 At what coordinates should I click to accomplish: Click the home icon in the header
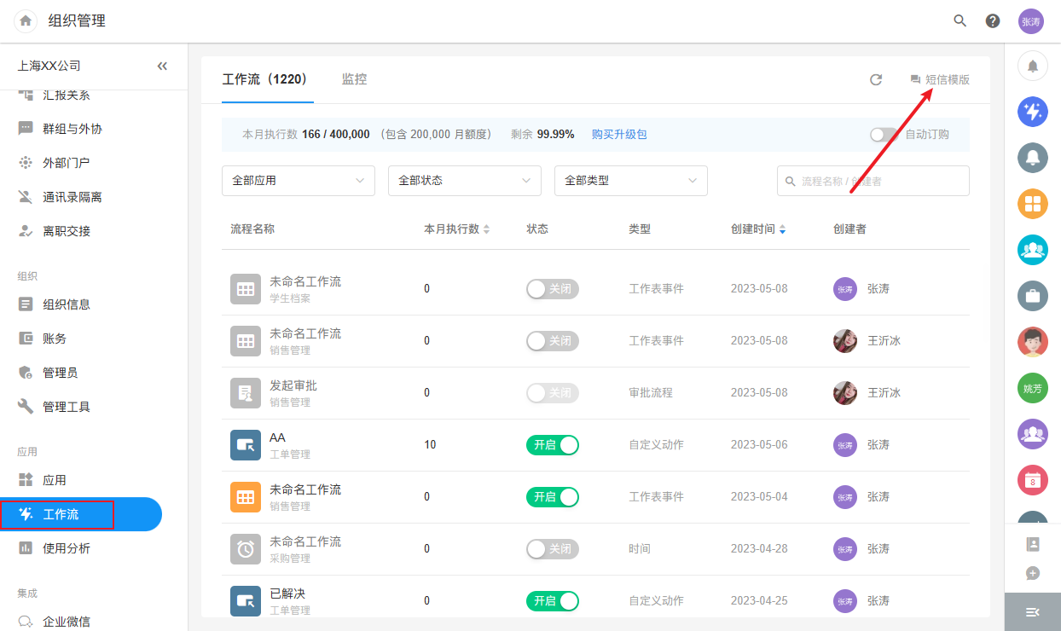click(26, 21)
